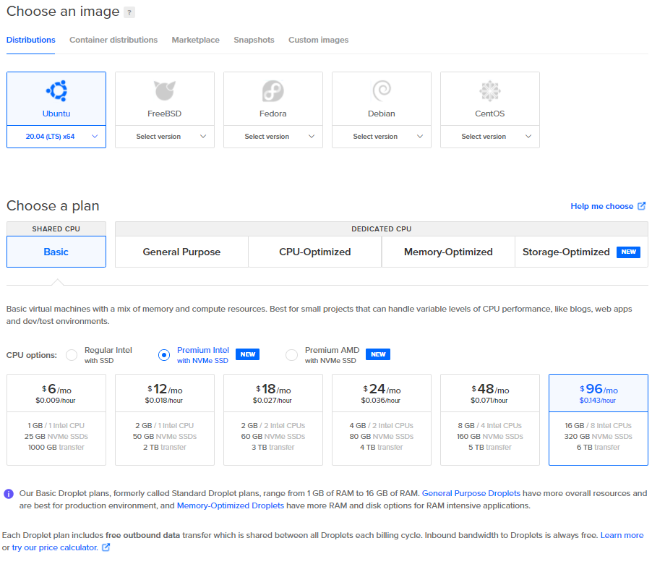This screenshot has height=585, width=652.
Task: Choose the $96/mo droplet plan
Action: click(x=599, y=419)
